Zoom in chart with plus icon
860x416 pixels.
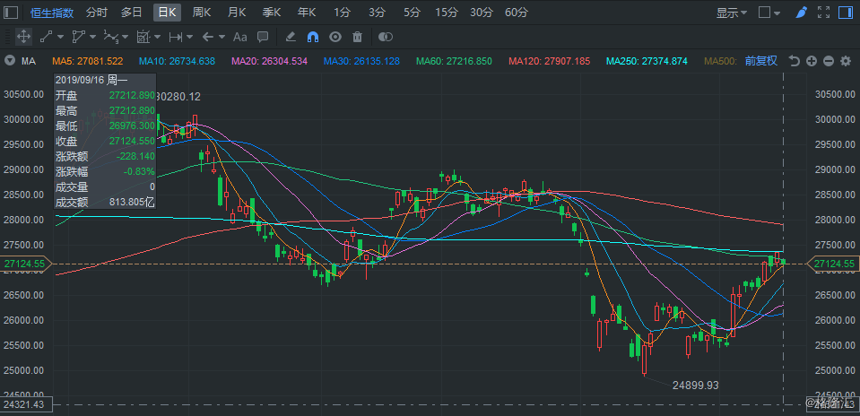tap(812, 61)
